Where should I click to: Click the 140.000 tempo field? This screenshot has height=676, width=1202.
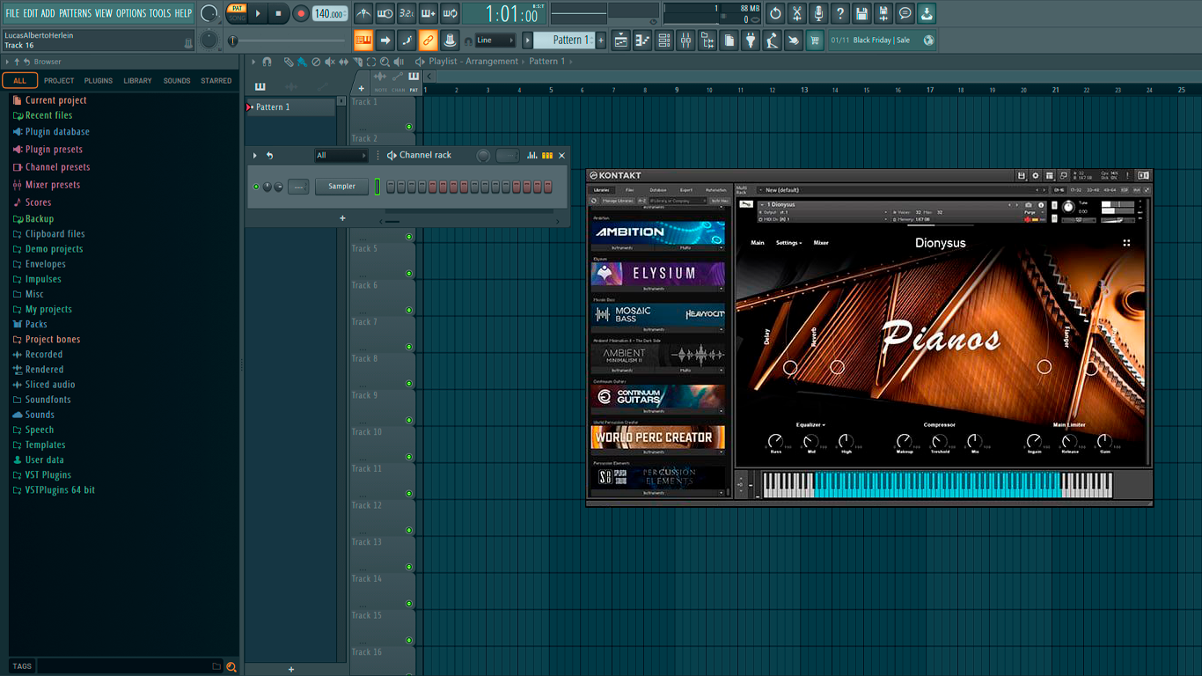tap(329, 14)
